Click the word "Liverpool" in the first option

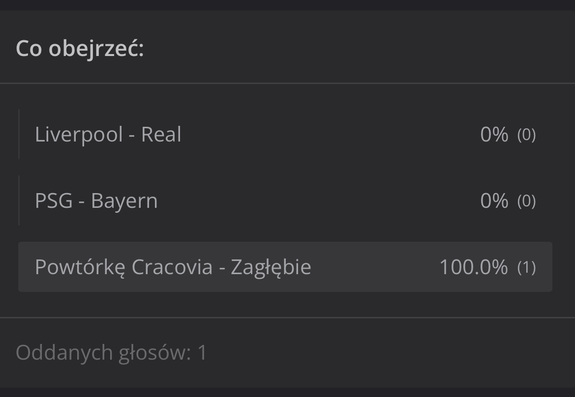[79, 135]
